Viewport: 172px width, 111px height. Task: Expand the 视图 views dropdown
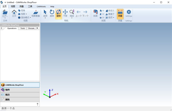point(26,14)
